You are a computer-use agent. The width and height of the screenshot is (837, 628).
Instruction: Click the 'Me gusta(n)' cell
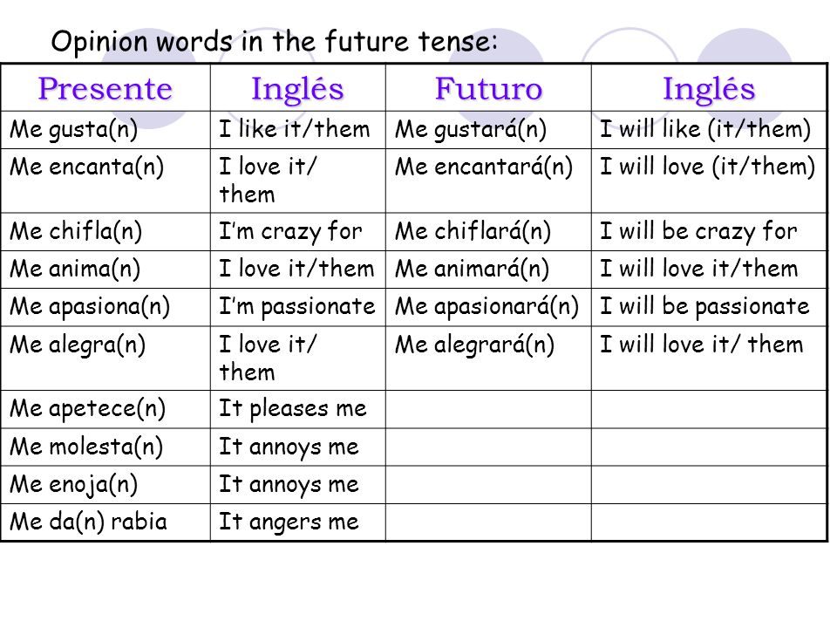point(105,130)
